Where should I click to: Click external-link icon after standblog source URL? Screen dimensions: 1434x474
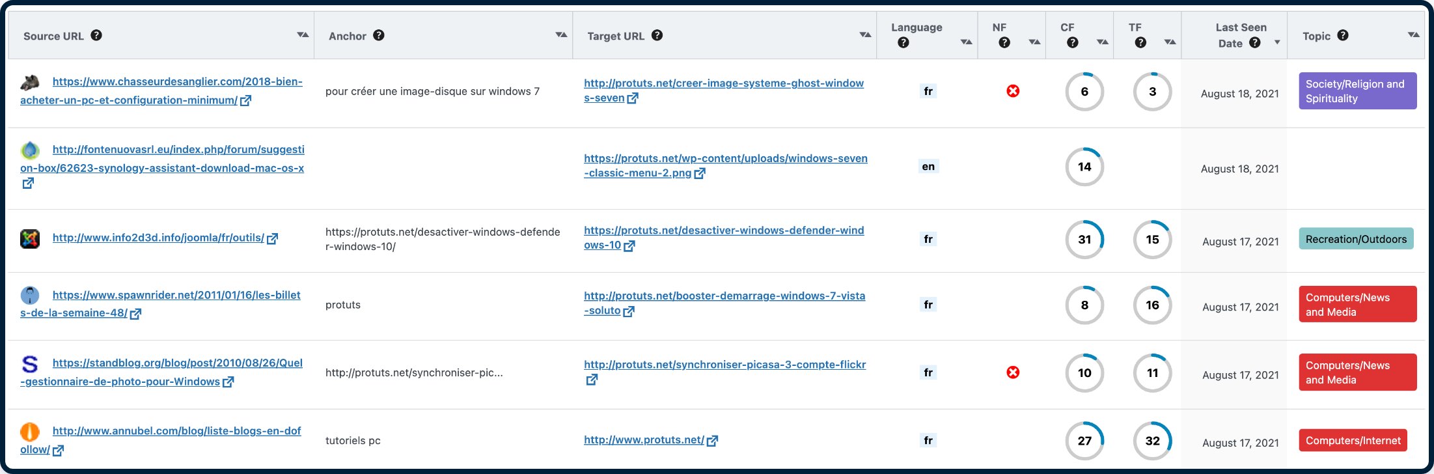(228, 382)
